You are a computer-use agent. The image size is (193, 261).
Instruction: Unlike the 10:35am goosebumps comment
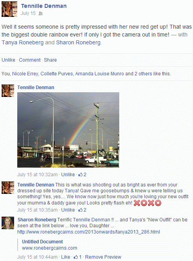pyautogui.click(x=68, y=210)
